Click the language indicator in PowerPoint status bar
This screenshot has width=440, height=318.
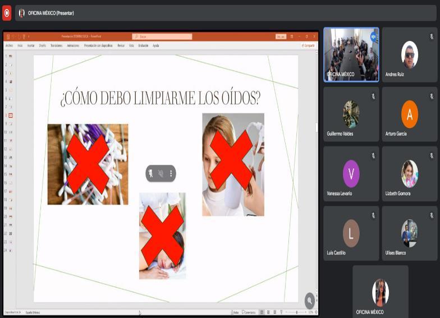coord(33,312)
